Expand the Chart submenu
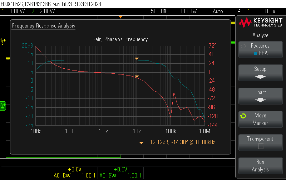This screenshot has width=286, height=180. pyautogui.click(x=260, y=96)
